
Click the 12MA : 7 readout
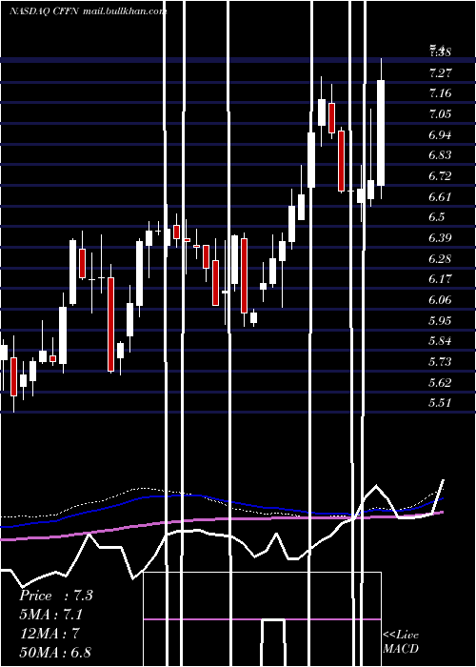50,634
